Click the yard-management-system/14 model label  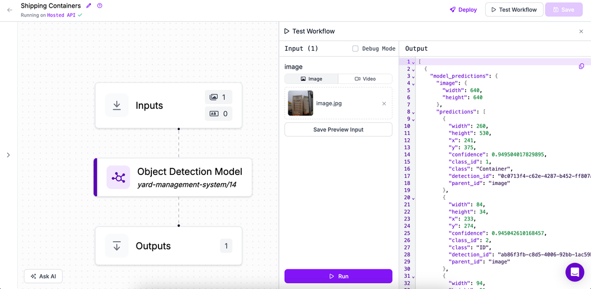(187, 184)
